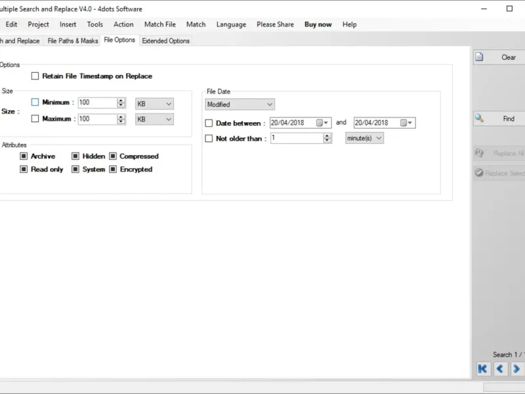Open the minute(s) time unit dropdown

[x=364, y=138]
